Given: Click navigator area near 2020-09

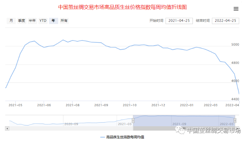Looking at the screenshot, I should [71, 124].
